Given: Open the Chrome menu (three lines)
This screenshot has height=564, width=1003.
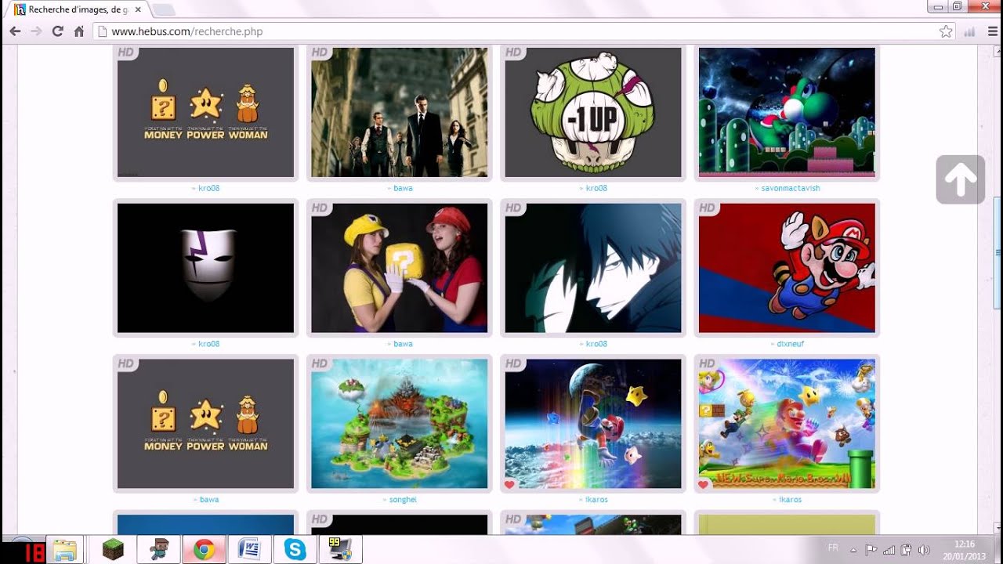Looking at the screenshot, I should tap(992, 31).
